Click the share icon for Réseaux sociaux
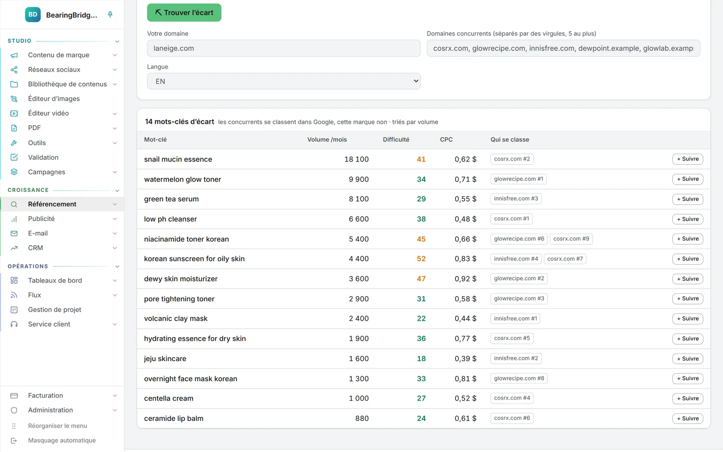723x452 pixels. (14, 70)
